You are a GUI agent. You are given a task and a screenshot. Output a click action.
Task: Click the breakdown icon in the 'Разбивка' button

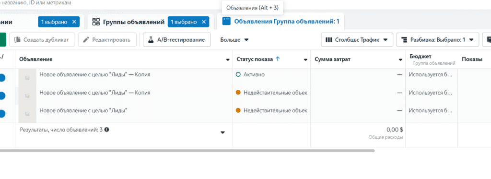pyautogui.click(x=404, y=40)
